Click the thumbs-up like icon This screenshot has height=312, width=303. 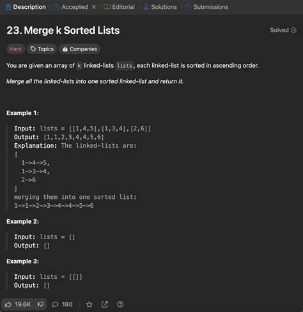[x=8, y=304]
